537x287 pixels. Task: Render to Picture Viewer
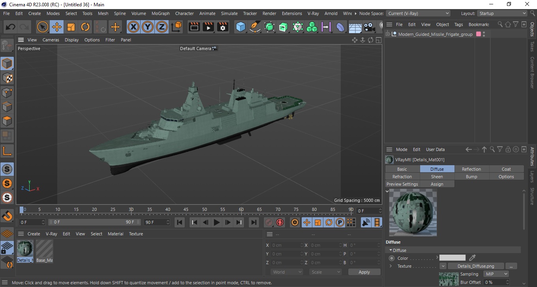pyautogui.click(x=208, y=27)
